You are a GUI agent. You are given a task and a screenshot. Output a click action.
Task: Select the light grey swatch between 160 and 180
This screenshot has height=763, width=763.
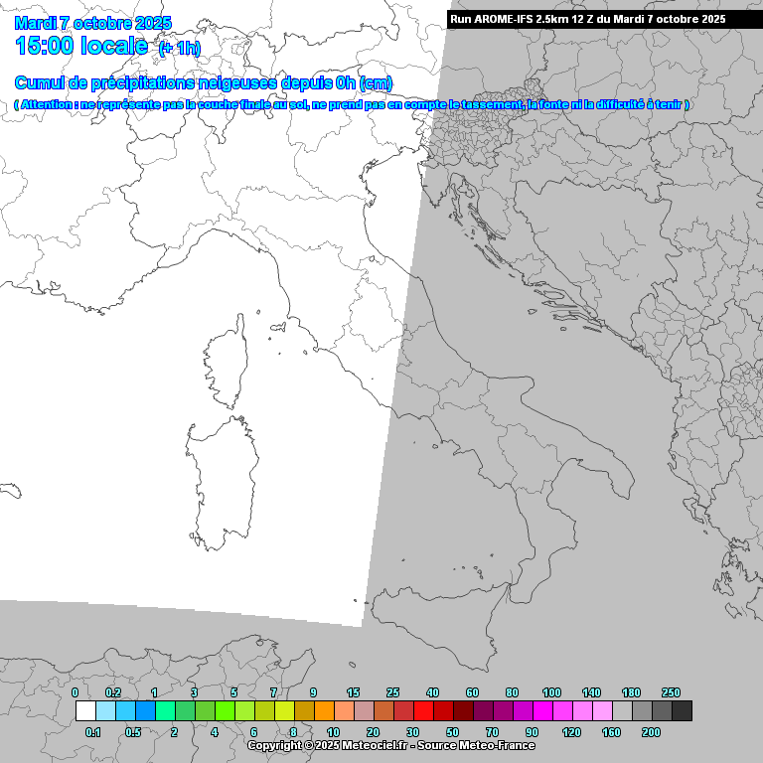click(x=622, y=710)
